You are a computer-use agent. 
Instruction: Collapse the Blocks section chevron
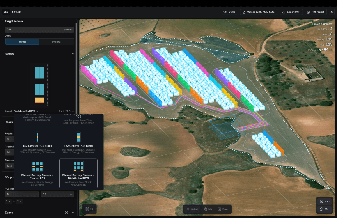click(73, 54)
